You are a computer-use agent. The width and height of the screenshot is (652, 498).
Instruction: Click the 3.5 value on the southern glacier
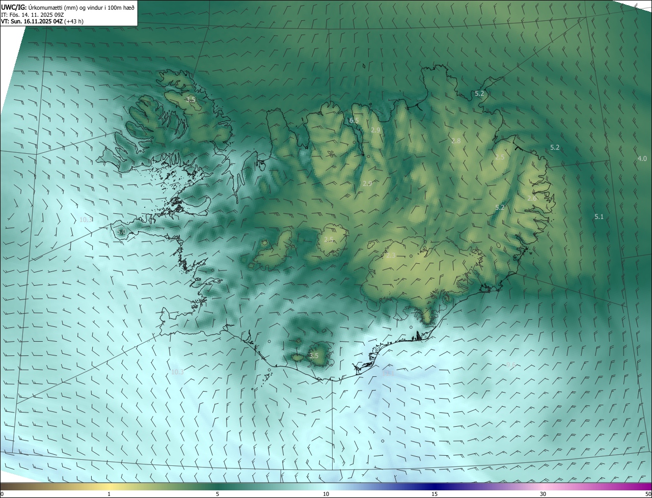[x=314, y=355]
